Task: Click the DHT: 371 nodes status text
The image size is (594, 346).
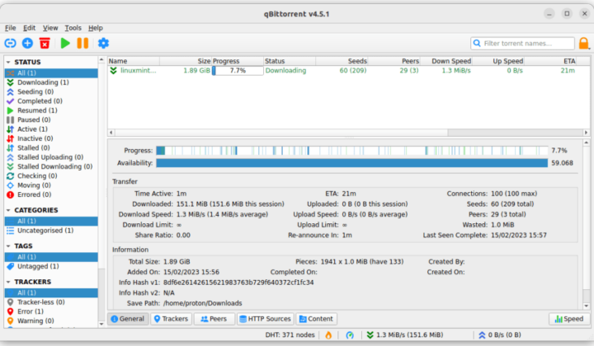Action: coord(290,334)
